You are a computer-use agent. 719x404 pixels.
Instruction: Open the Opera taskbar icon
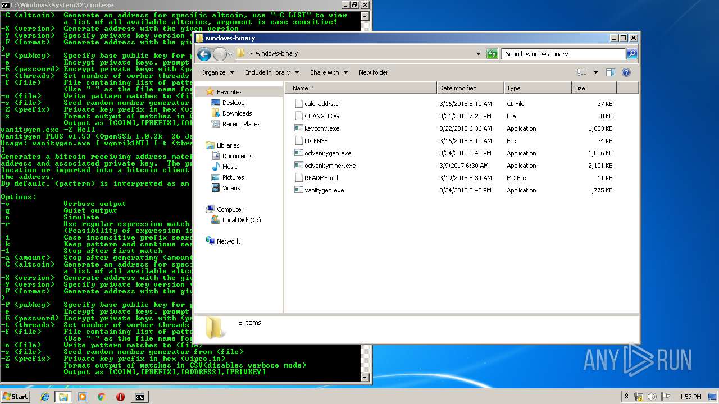point(120,397)
